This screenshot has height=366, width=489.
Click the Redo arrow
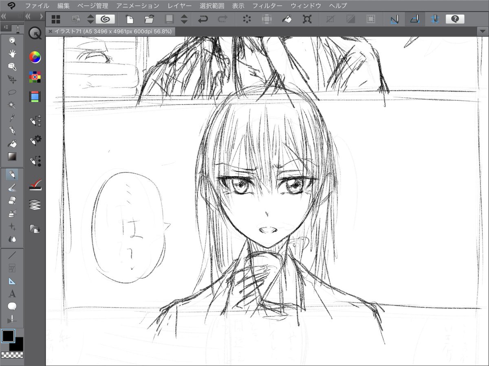tap(222, 19)
